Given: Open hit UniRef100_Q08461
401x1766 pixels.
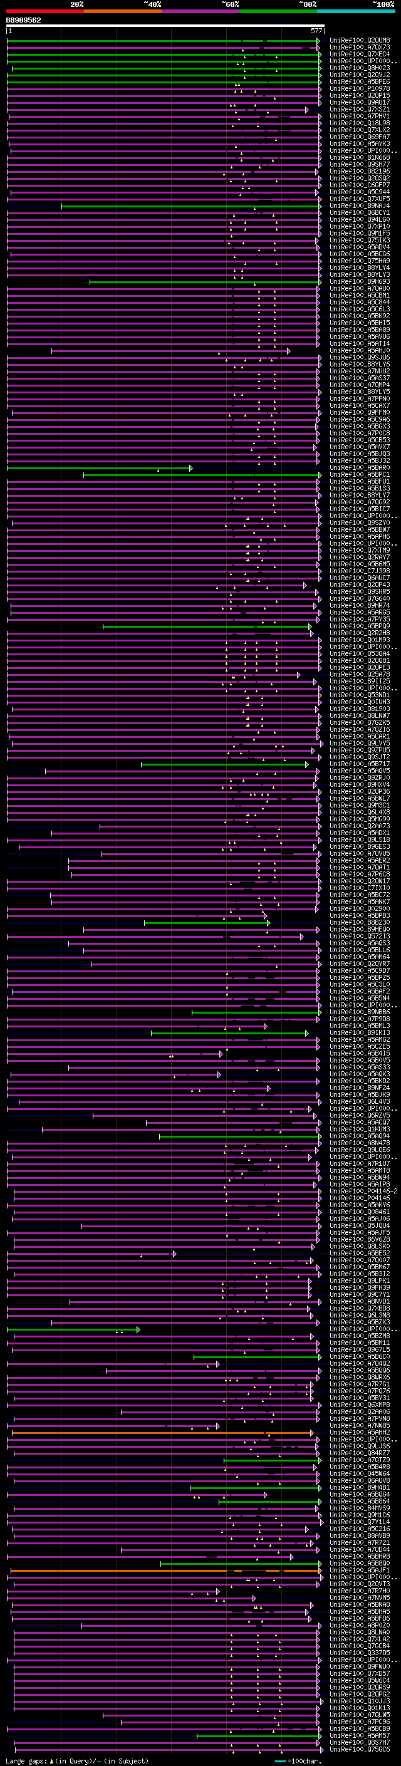Looking at the screenshot, I should click(x=360, y=1213).
